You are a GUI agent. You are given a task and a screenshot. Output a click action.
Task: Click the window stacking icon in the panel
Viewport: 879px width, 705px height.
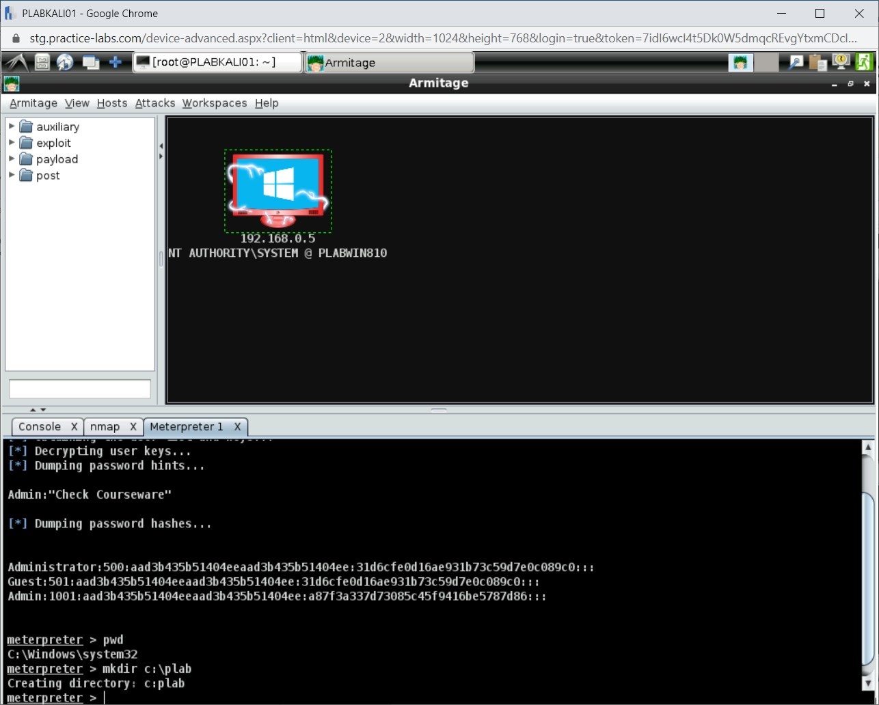(90, 62)
